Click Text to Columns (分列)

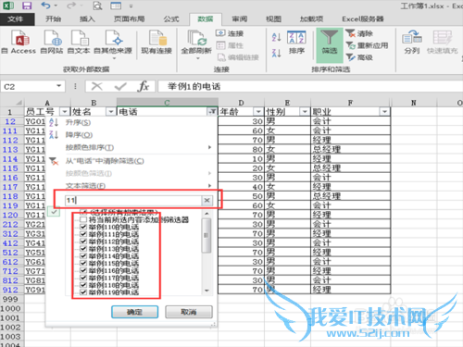coord(412,43)
